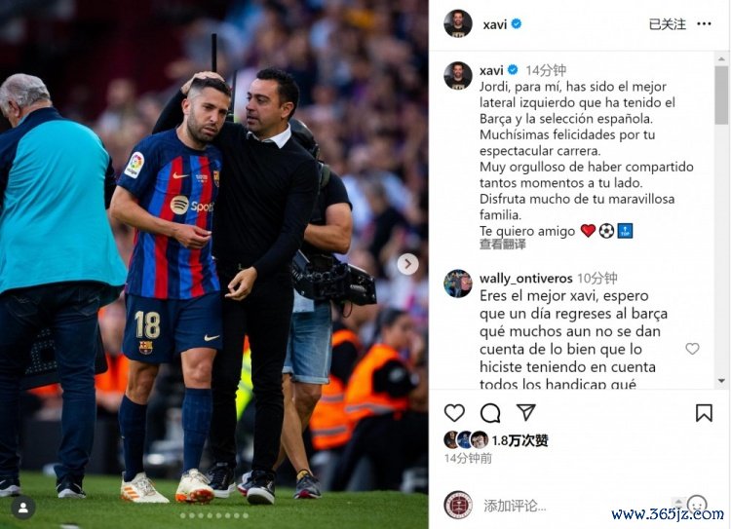731x529 pixels.
Task: Open three-dot more options menu
Action: (x=704, y=23)
